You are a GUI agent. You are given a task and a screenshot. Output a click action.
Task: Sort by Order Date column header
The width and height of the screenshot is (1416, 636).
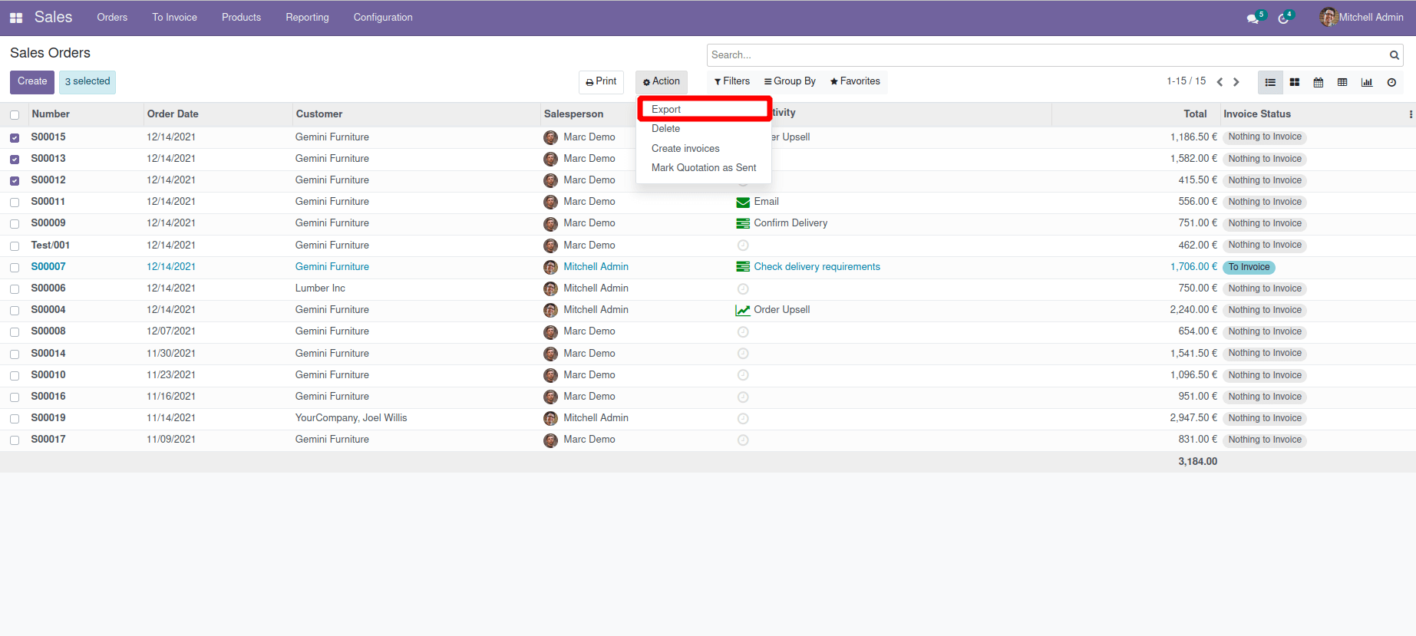(173, 114)
